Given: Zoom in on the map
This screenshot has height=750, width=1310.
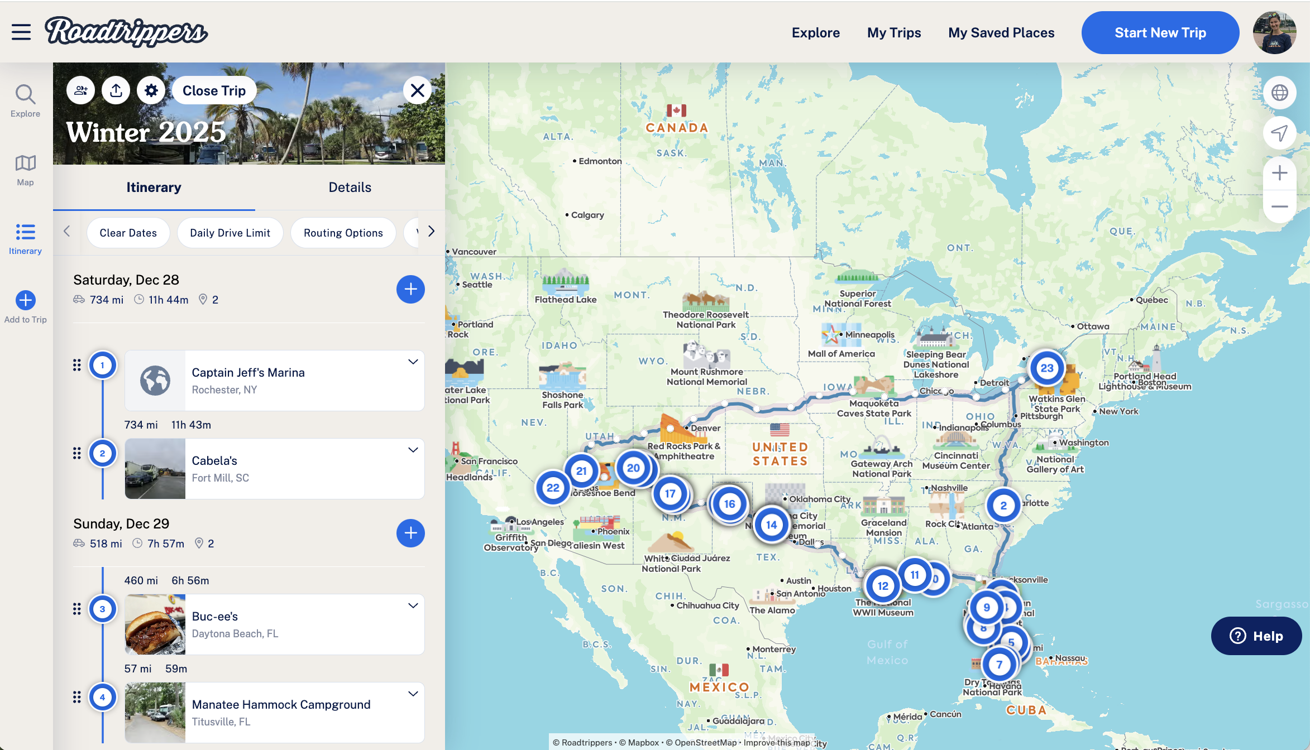Looking at the screenshot, I should pyautogui.click(x=1279, y=173).
